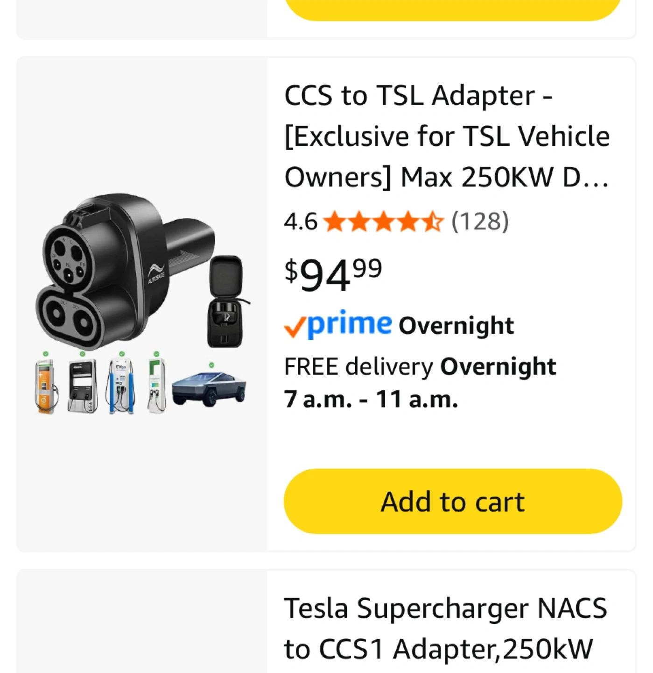Click the AUTOSAGE logo on the adapter

tap(156, 274)
